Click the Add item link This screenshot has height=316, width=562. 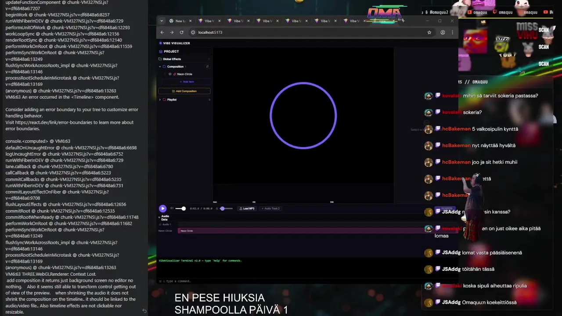click(x=186, y=82)
